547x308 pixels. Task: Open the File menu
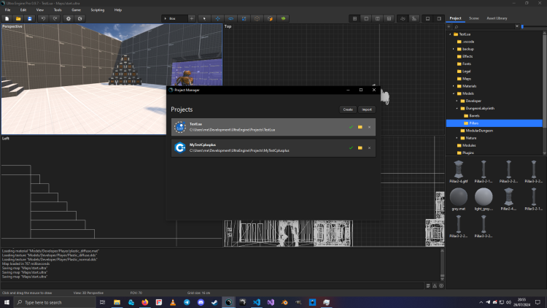coord(8,10)
